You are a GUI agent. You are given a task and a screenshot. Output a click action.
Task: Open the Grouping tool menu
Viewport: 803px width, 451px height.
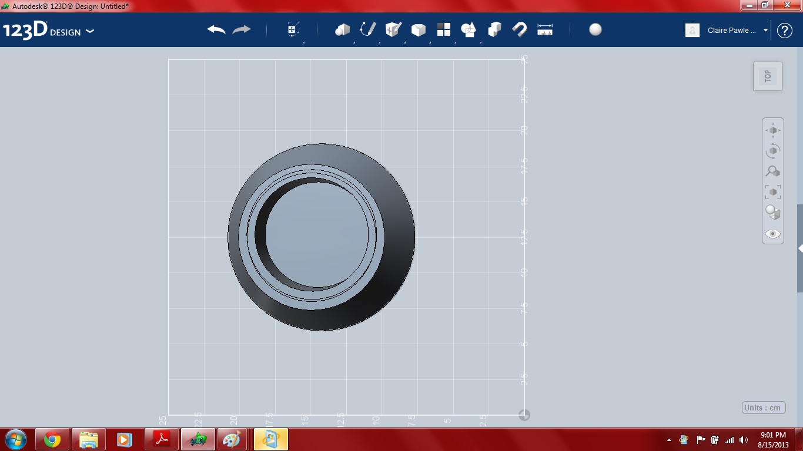click(x=469, y=29)
